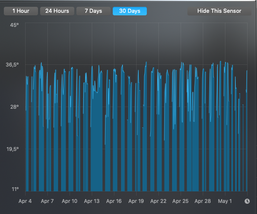
Task: Click the Apr 25 date marker
Action: [181, 201]
